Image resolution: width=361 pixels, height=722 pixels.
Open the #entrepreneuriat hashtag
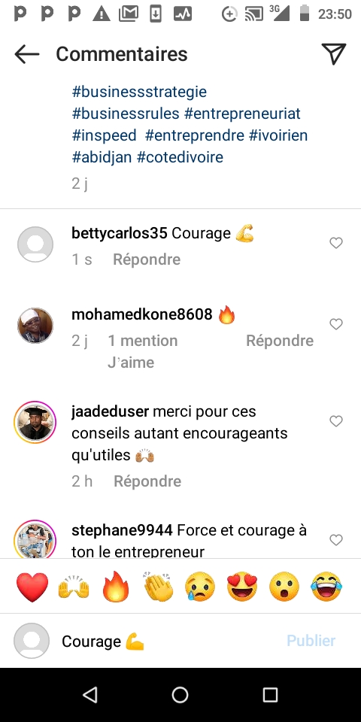tap(242, 114)
